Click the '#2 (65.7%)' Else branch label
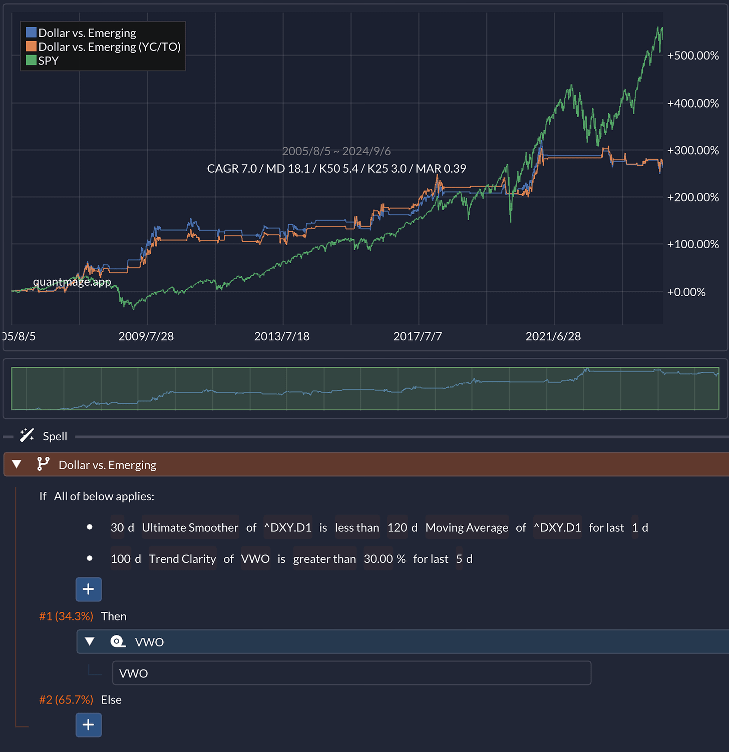729x752 pixels. (66, 699)
